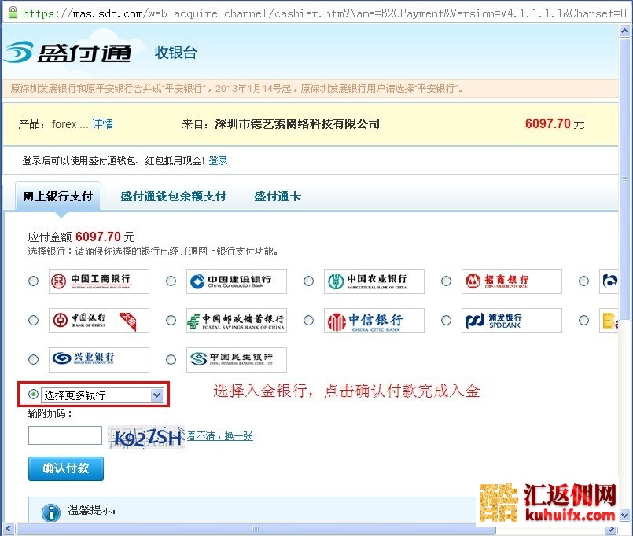
Task: Click the China CITIC Bank logo
Action: pyautogui.click(x=374, y=321)
